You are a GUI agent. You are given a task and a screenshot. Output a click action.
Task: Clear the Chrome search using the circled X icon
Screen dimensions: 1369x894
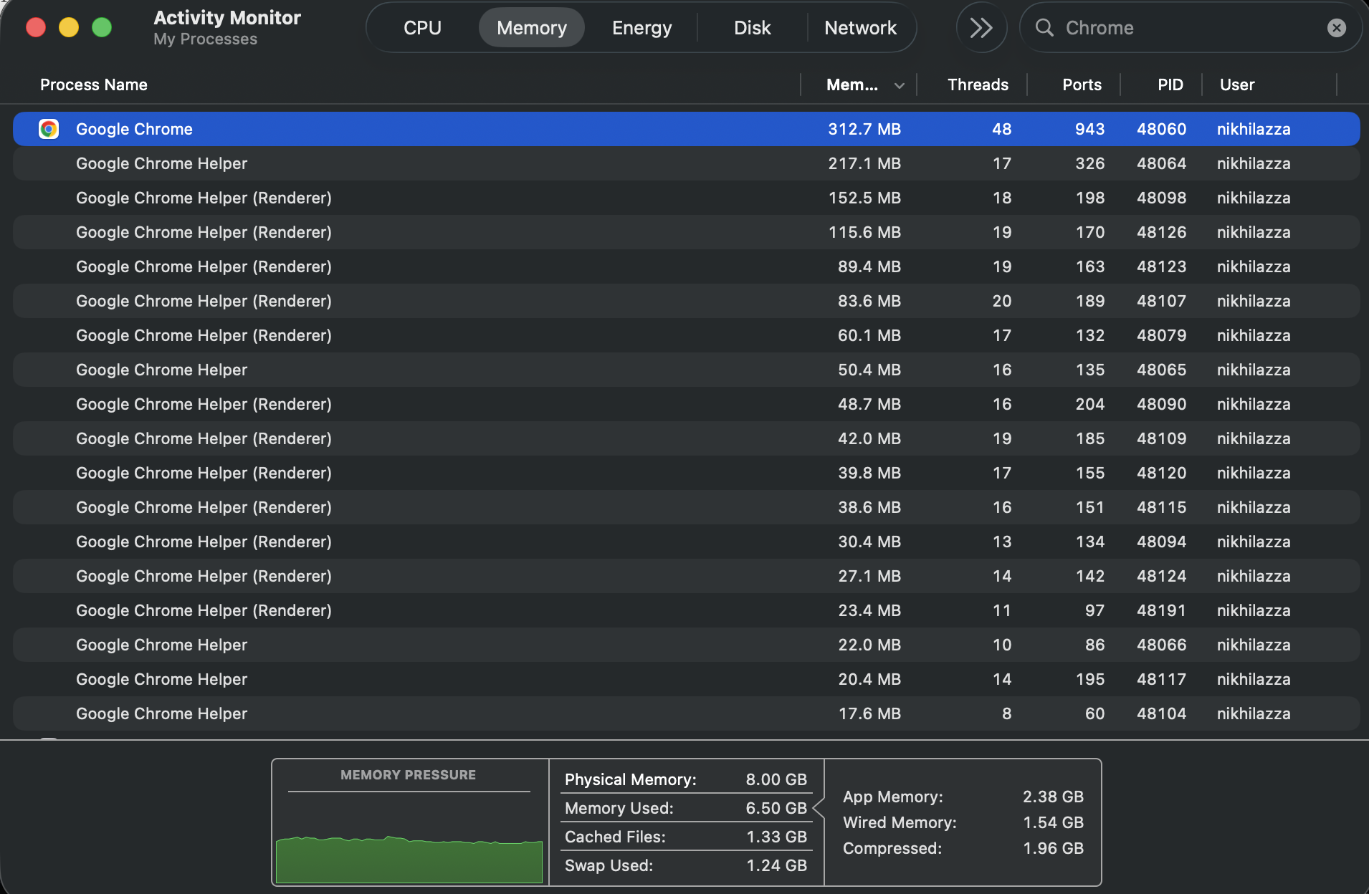[1336, 27]
